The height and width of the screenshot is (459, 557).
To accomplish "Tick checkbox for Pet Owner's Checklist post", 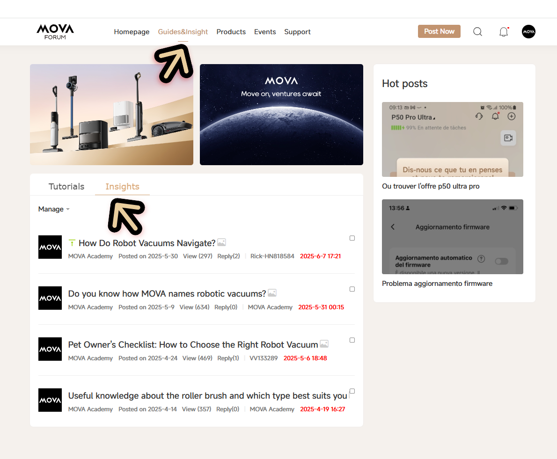I will [352, 340].
